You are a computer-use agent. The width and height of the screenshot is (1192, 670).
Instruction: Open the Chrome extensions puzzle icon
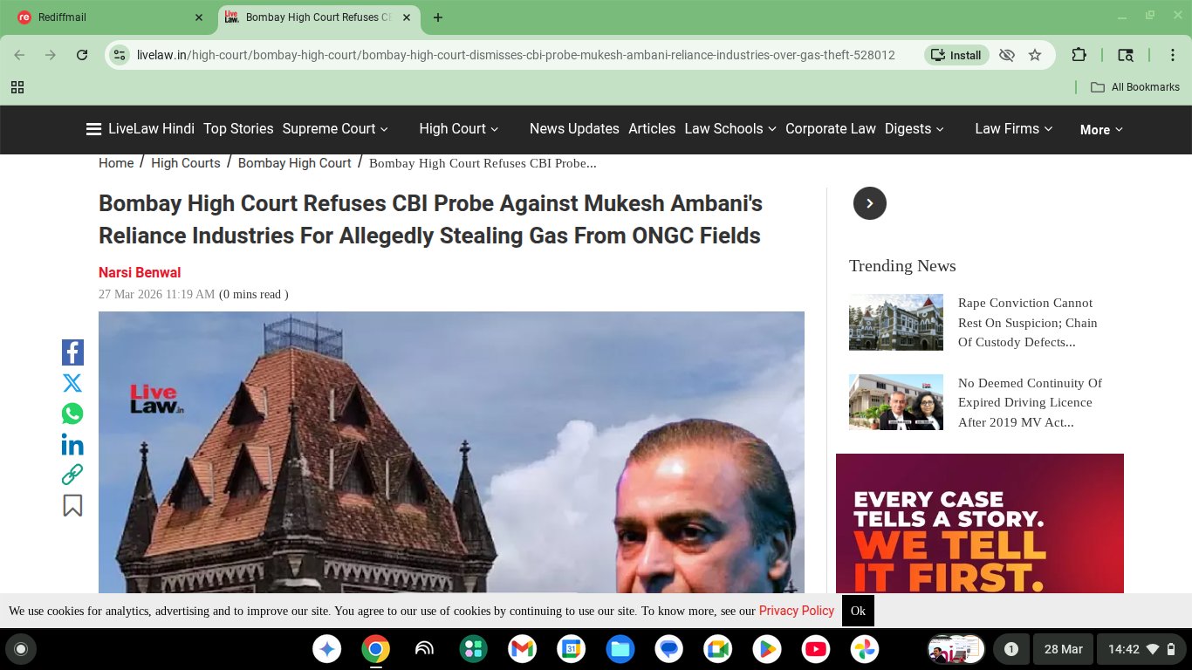point(1079,55)
